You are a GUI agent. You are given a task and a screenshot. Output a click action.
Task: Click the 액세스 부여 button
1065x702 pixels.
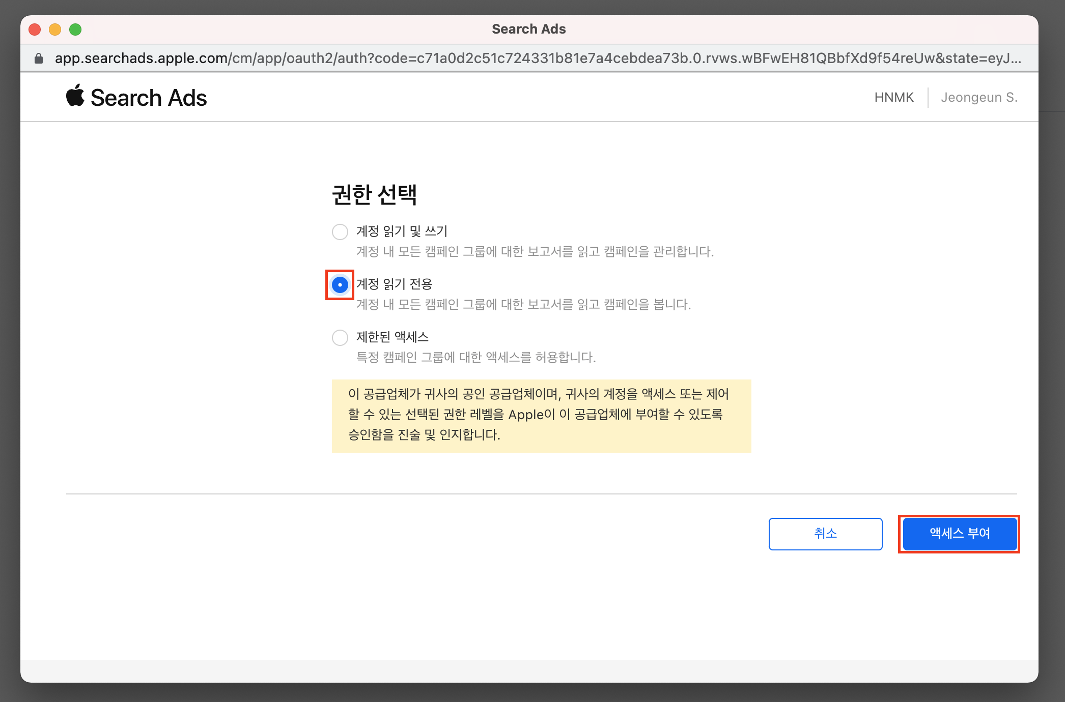pyautogui.click(x=960, y=534)
